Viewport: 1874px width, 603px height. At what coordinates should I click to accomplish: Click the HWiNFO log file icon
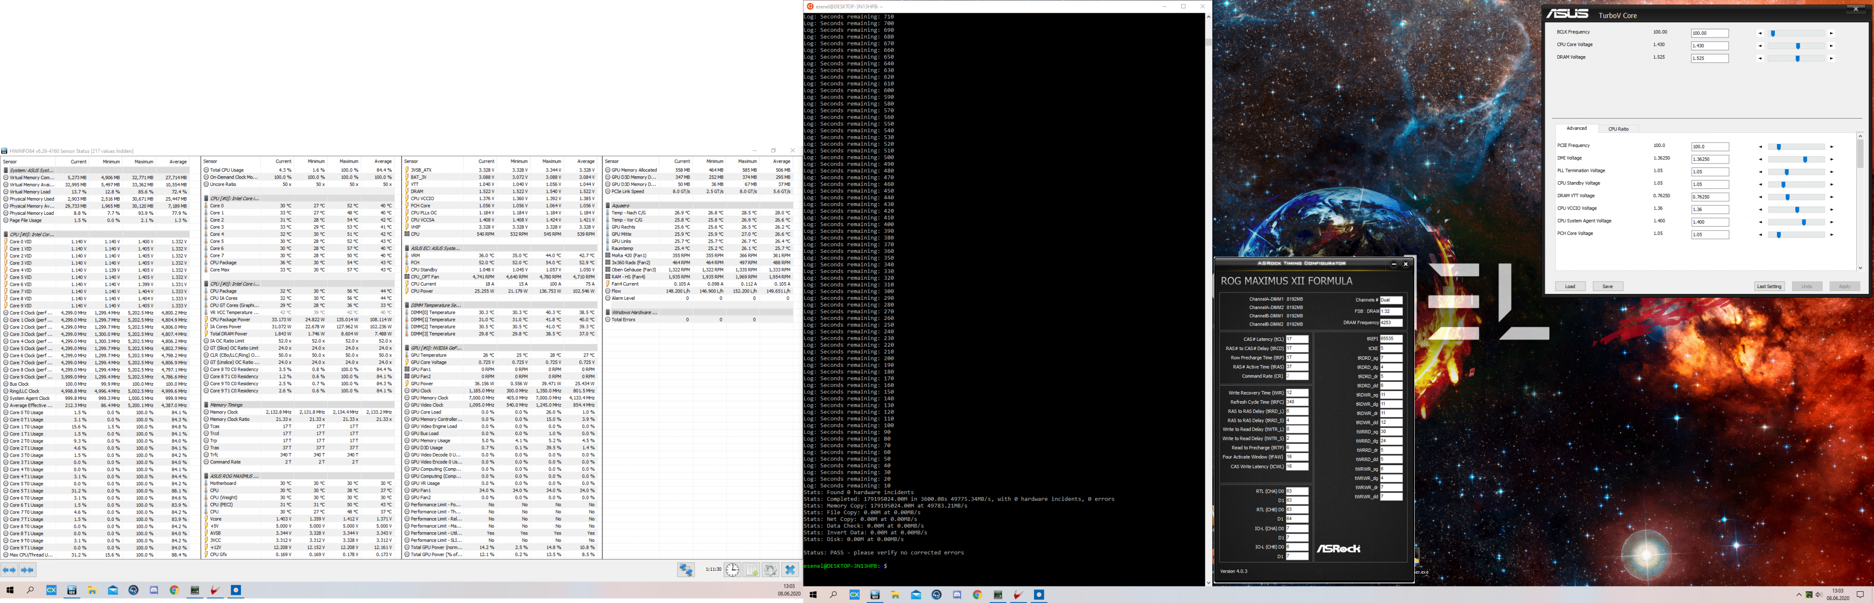pyautogui.click(x=752, y=570)
